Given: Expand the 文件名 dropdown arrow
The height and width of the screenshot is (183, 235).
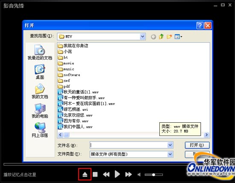Looking at the screenshot, I should pos(170,145).
